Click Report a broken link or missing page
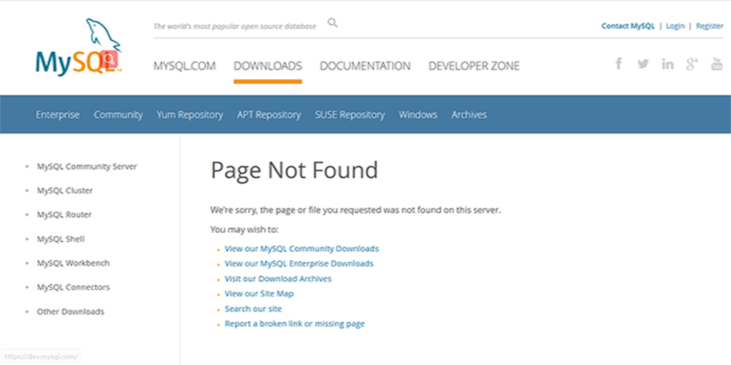Viewport: 731px width, 365px height. [x=295, y=323]
